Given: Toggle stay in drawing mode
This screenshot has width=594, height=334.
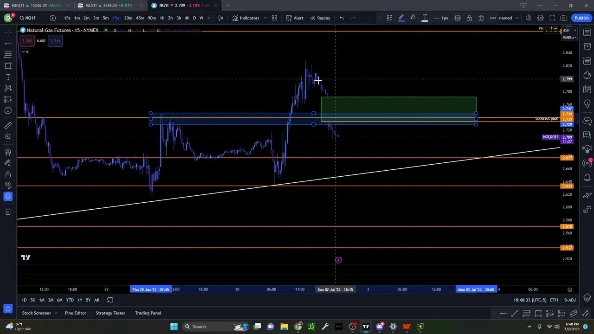Looking at the screenshot, I should [8, 163].
